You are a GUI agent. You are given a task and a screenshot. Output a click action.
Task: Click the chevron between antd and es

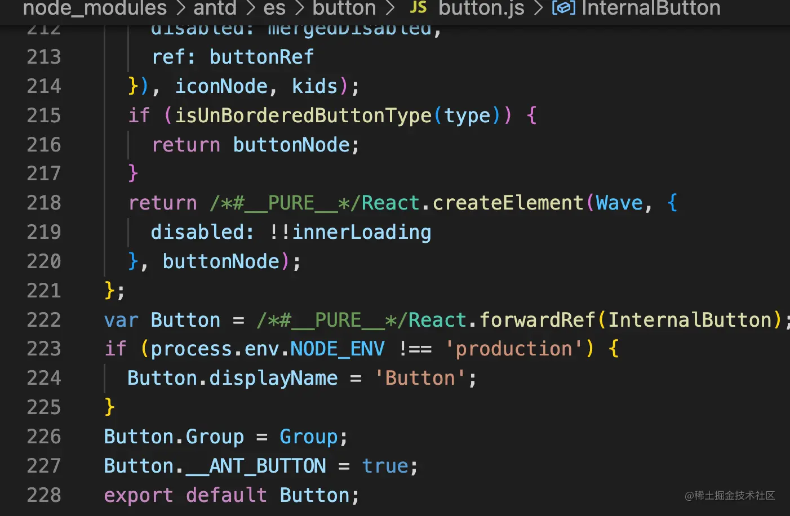click(x=250, y=8)
